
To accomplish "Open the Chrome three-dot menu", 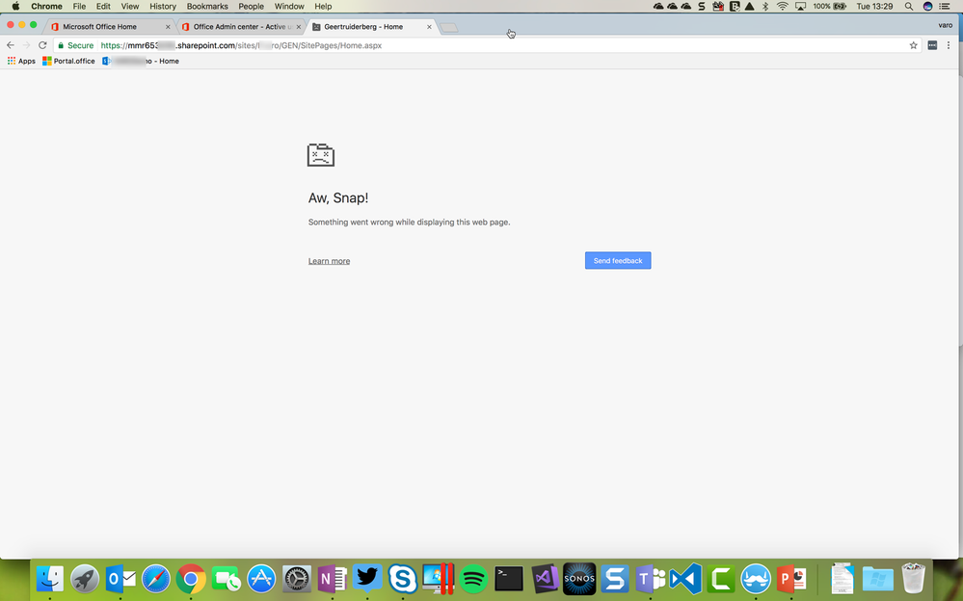I will coord(949,45).
